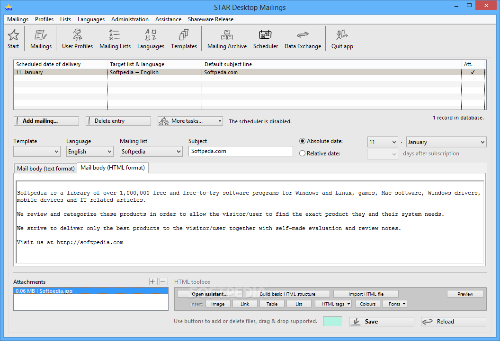Select the Softpedia.jpg attachment entry

pos(91,291)
